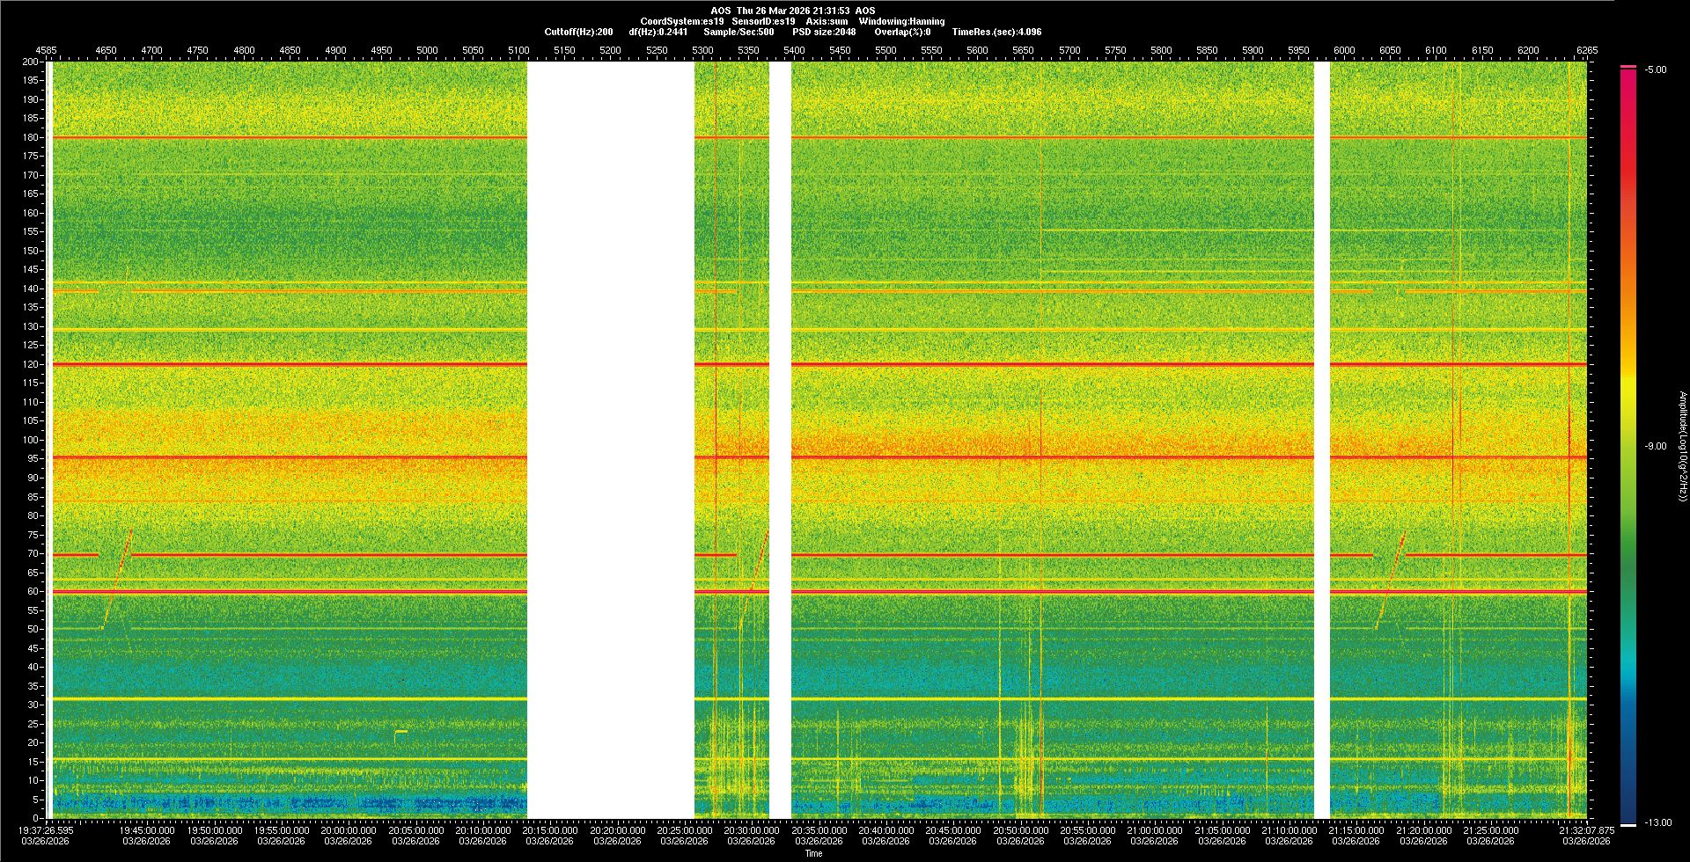Click the 5000 tick on the top axis

click(x=427, y=50)
